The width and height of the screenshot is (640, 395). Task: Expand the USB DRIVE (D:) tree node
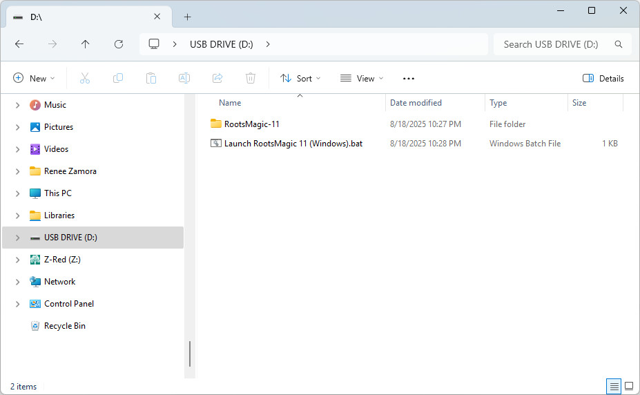17,238
